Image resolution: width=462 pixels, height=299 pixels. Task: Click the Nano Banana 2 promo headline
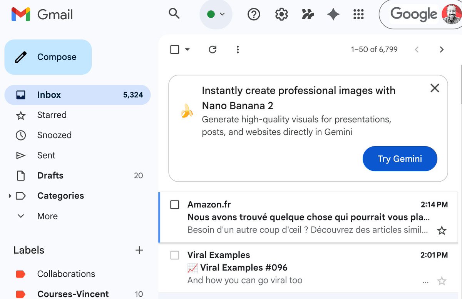coord(298,98)
